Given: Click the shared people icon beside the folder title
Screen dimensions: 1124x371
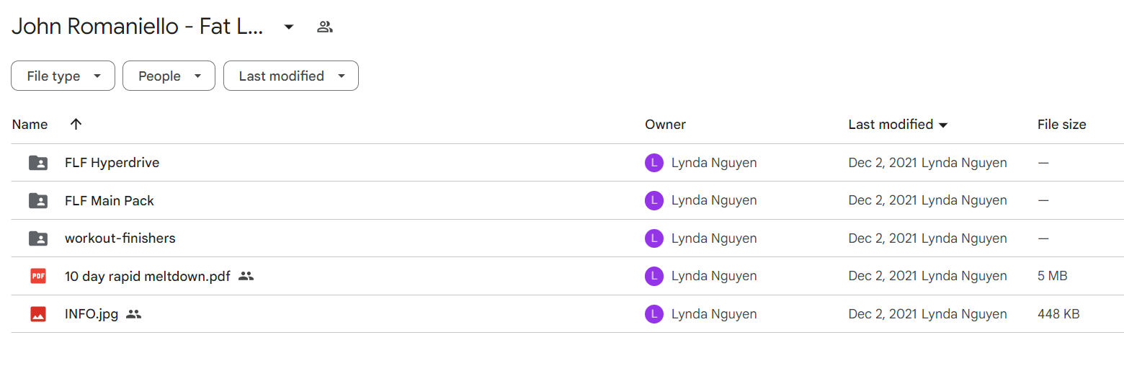Looking at the screenshot, I should tap(325, 27).
